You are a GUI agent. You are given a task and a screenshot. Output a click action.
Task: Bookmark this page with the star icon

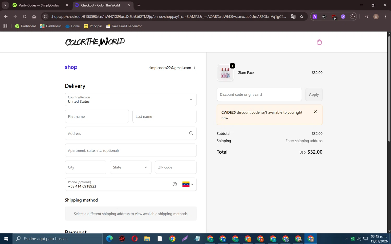point(302,16)
